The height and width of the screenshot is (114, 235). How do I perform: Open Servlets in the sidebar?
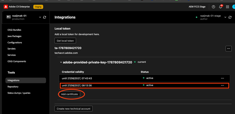tap(11, 49)
